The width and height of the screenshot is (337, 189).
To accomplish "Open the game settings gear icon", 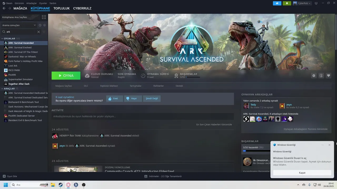I will click(314, 76).
